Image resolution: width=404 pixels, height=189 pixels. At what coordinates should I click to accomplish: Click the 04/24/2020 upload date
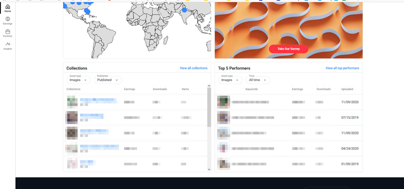[350, 148]
